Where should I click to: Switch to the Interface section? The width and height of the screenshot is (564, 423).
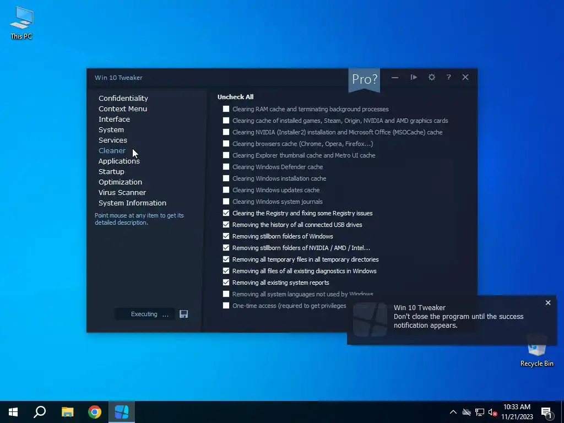click(114, 119)
